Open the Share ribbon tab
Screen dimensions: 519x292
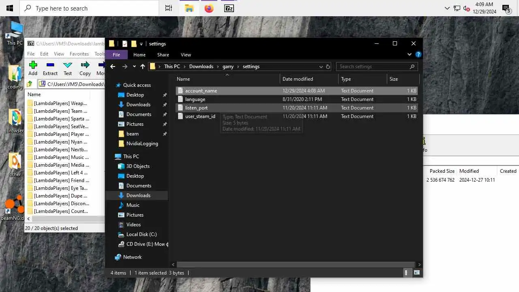(x=163, y=55)
